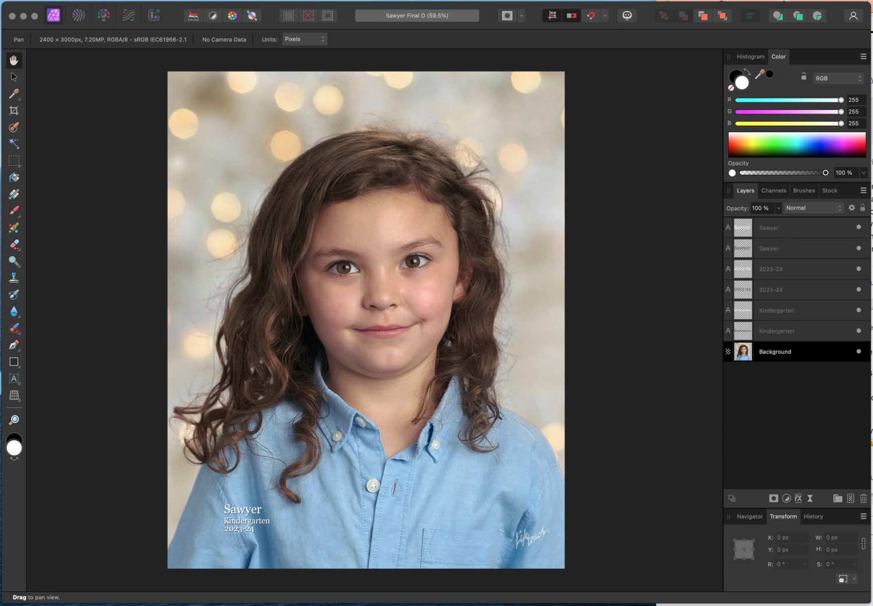Open the Develop Persona
The image size is (873, 606).
pos(104,16)
